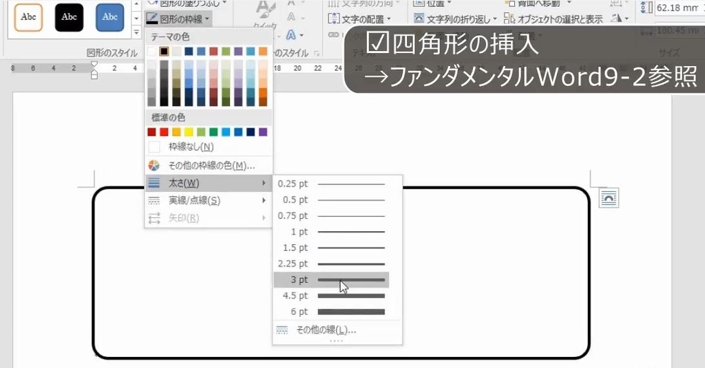This screenshot has width=705, height=368.
Task: Click the first line indent marker on ruler
Action: click(x=94, y=65)
